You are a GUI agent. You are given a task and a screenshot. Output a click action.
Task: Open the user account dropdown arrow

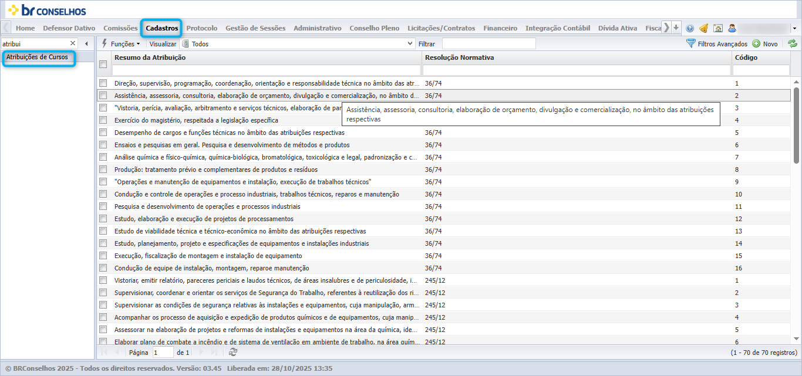(794, 28)
